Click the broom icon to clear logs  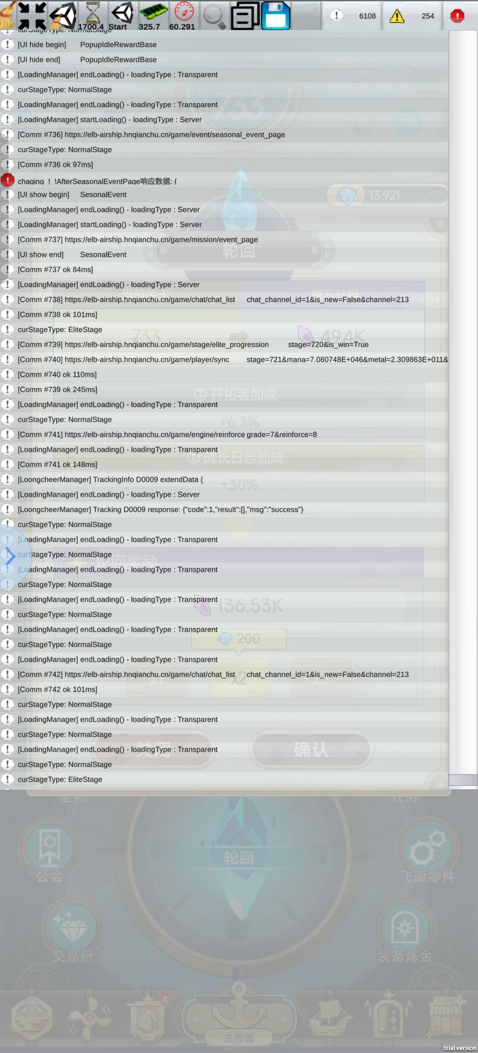pos(7,15)
